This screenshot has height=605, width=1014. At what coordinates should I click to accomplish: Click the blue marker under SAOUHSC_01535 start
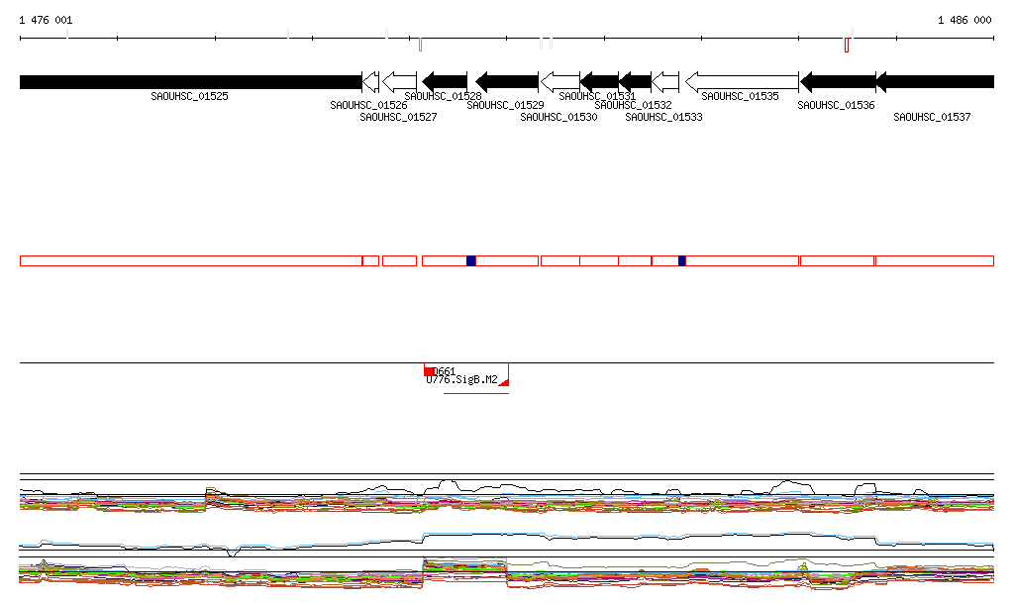click(x=681, y=261)
